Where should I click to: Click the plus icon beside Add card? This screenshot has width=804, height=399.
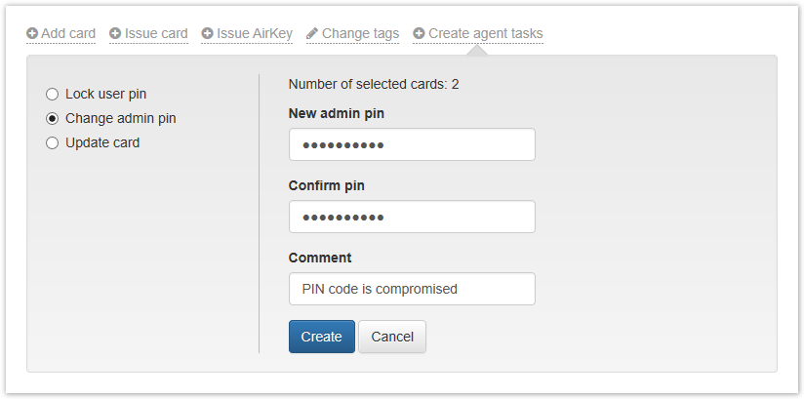32,33
